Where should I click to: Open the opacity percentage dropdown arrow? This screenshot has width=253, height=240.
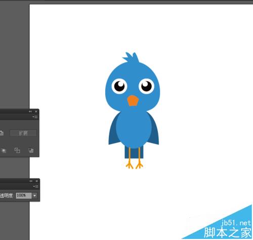point(34,196)
